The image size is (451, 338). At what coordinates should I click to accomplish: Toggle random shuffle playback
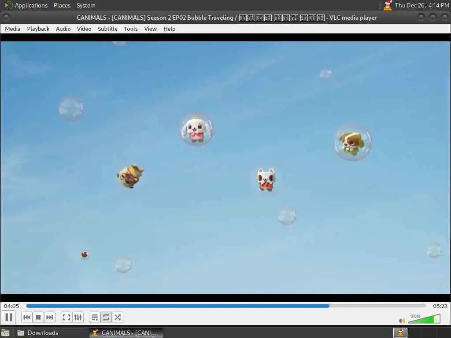point(118,317)
